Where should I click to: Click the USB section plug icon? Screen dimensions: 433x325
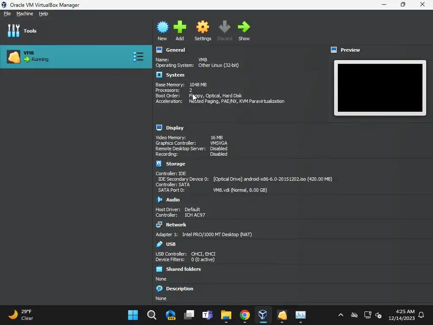click(x=159, y=244)
